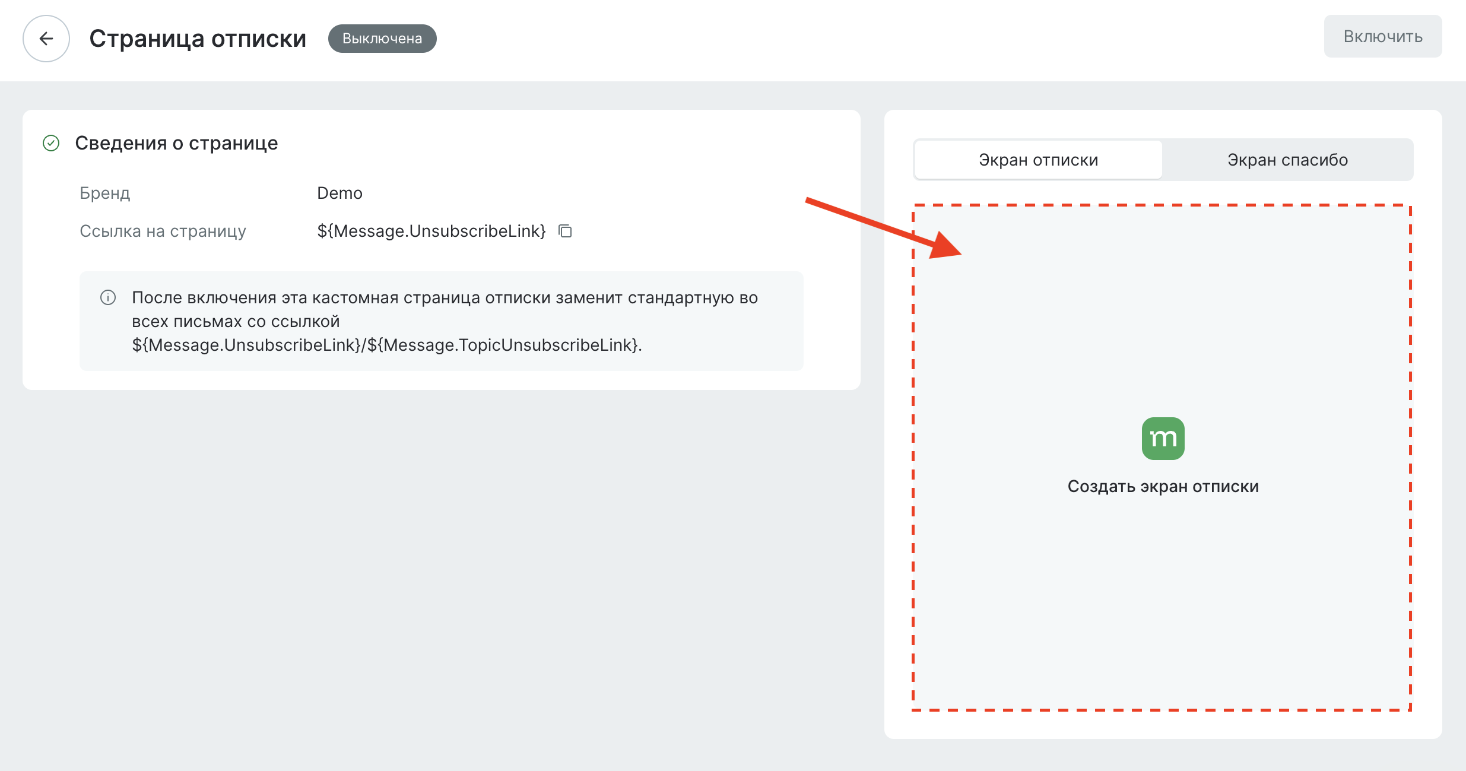This screenshot has height=771, width=1466.
Task: Select the Сведения о странице heading
Action: [x=176, y=142]
